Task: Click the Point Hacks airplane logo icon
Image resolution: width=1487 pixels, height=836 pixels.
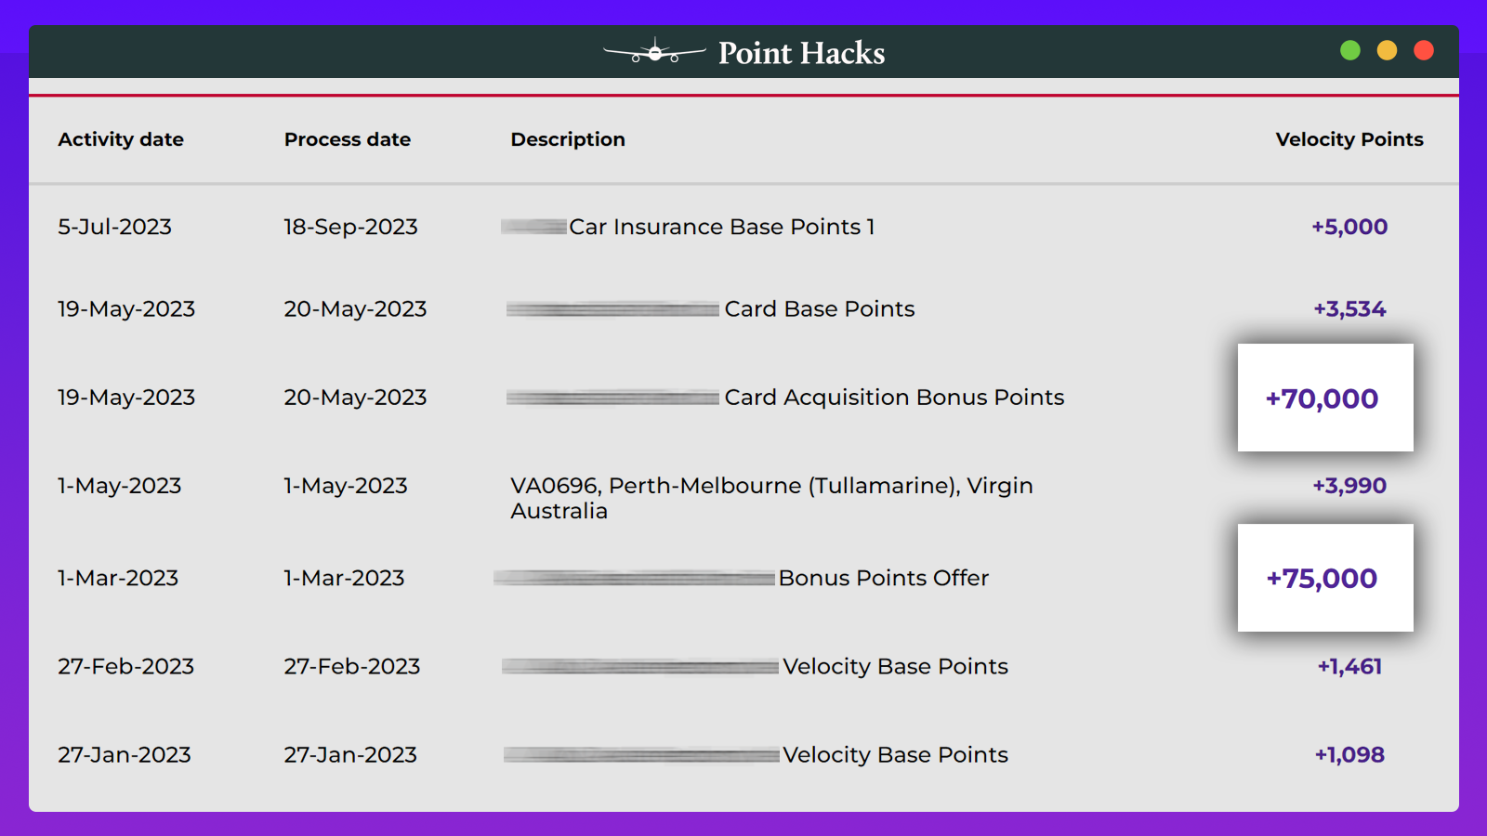Action: [654, 51]
